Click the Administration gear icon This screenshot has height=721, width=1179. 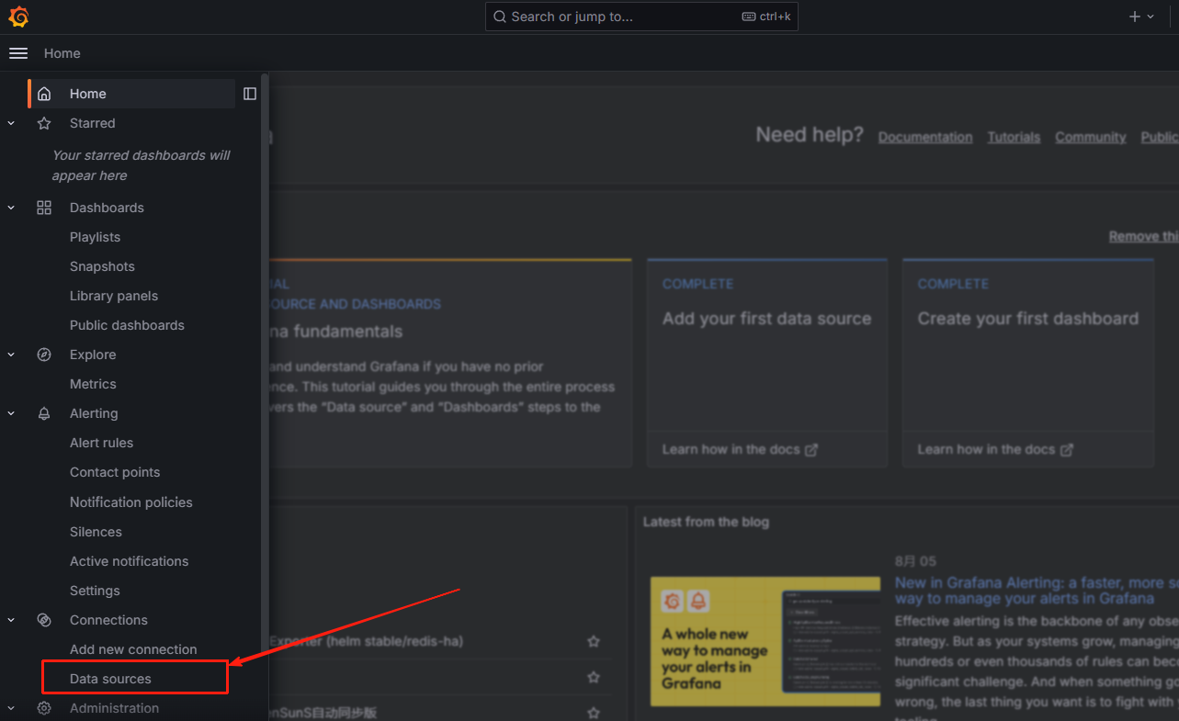point(44,708)
